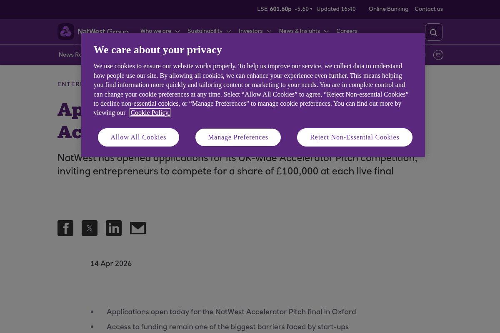Select the Careers menu item
Viewport: 500px width, 333px height.
[x=347, y=31]
